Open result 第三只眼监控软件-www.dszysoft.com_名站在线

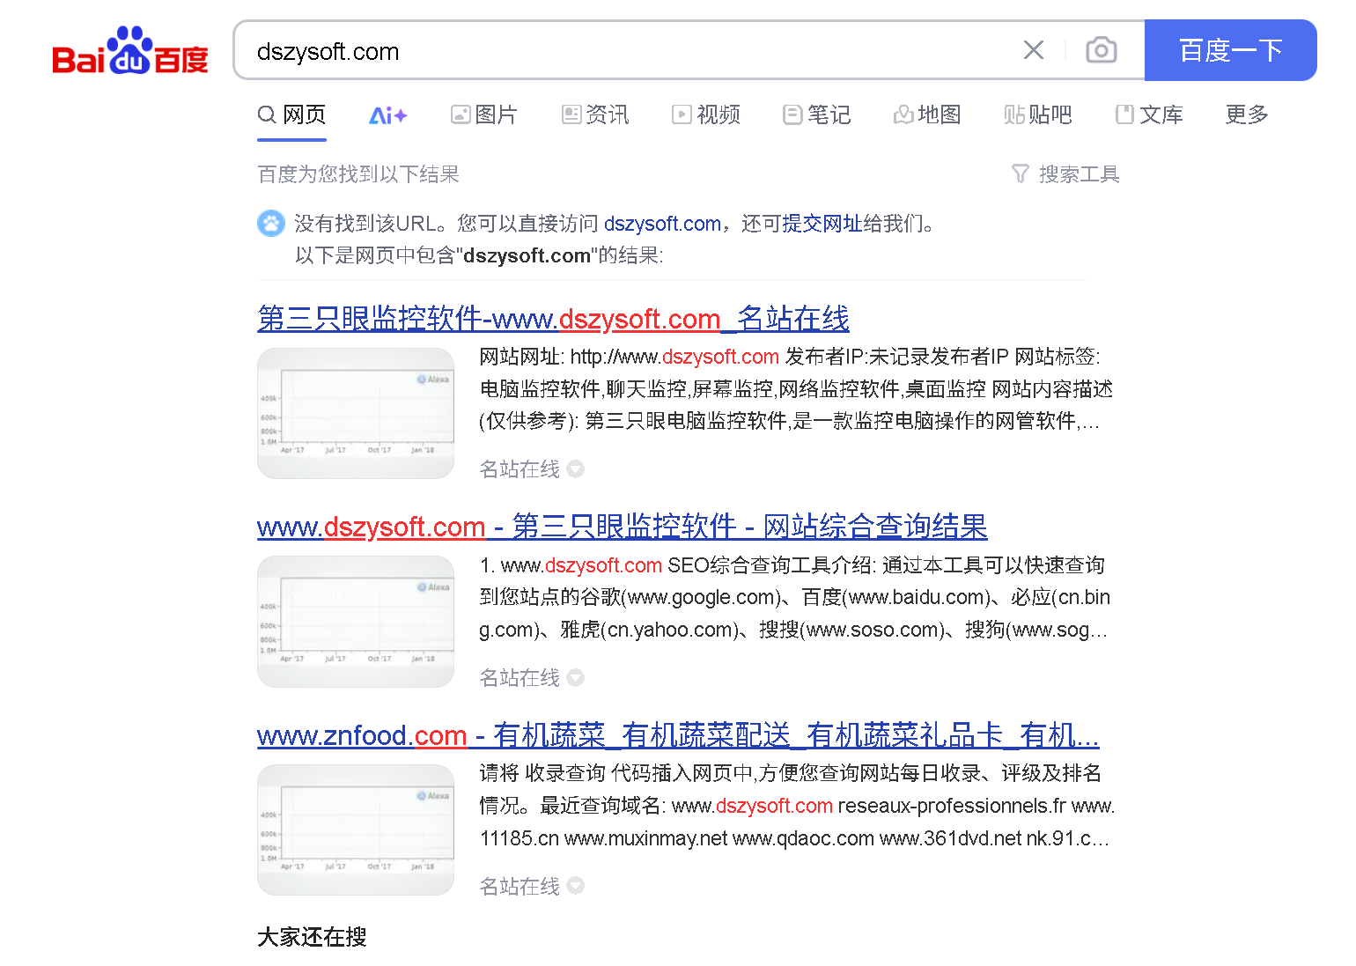click(553, 318)
